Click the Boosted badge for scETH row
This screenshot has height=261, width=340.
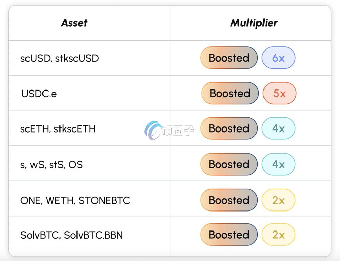[229, 128]
